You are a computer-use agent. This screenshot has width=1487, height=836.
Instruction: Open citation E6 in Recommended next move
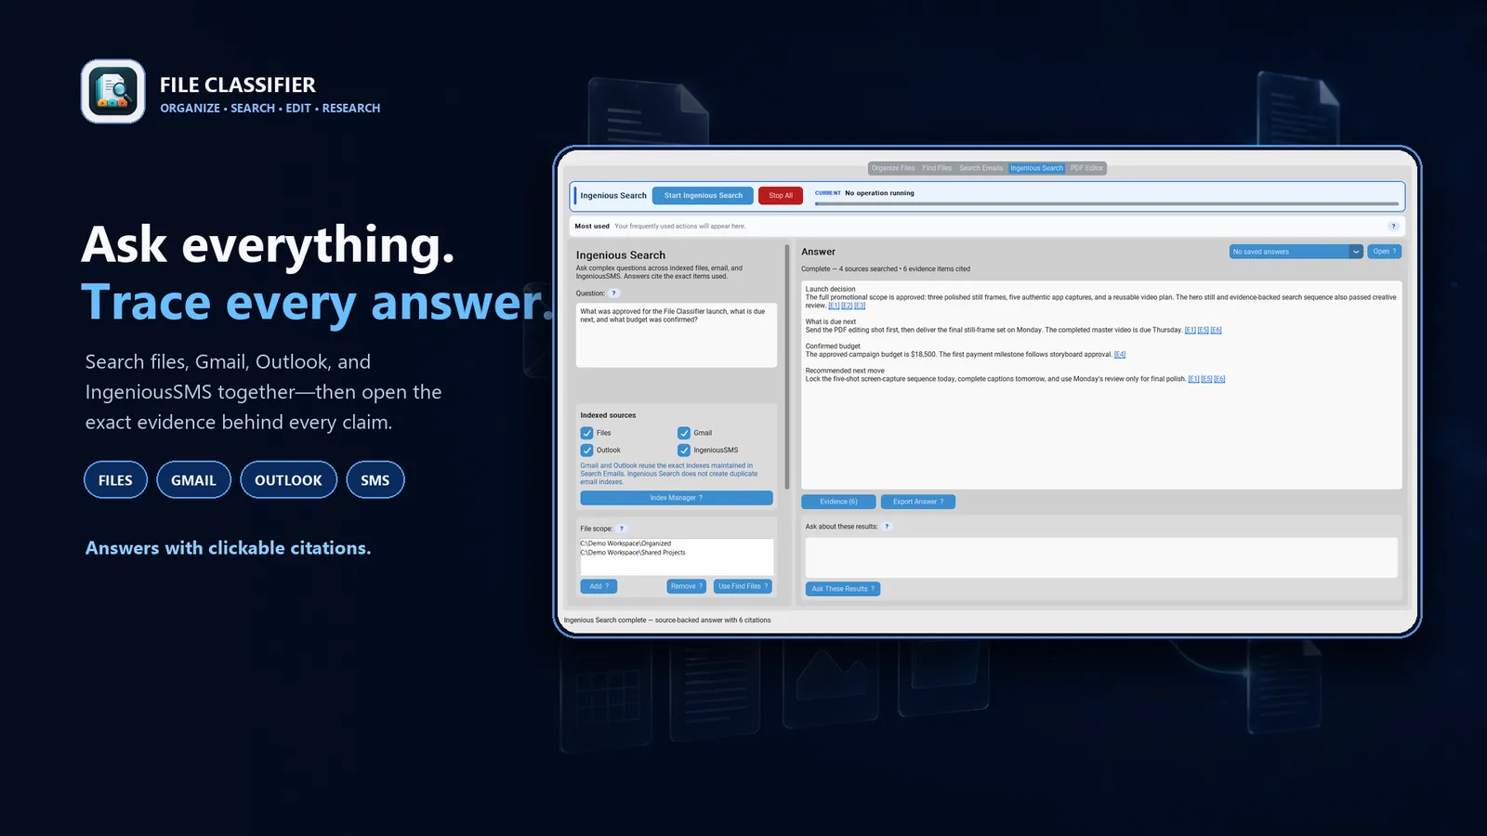coord(1220,379)
